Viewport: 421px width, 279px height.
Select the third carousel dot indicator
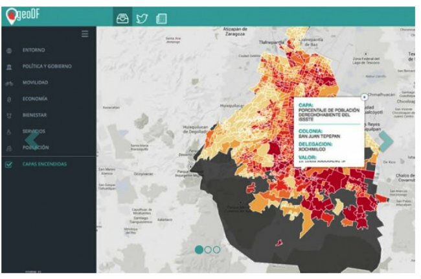(x=216, y=249)
